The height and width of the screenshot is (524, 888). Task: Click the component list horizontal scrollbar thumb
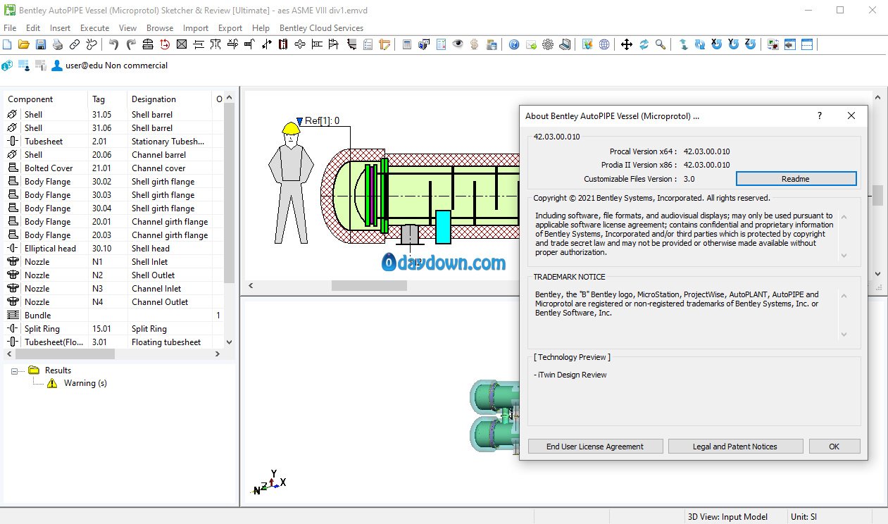65,354
